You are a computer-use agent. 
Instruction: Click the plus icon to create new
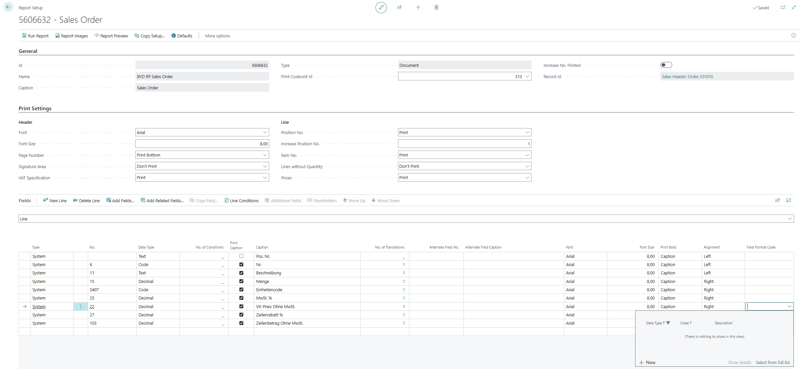click(x=418, y=7)
